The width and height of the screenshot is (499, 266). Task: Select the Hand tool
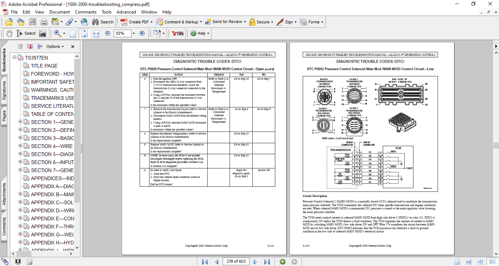[9, 33]
